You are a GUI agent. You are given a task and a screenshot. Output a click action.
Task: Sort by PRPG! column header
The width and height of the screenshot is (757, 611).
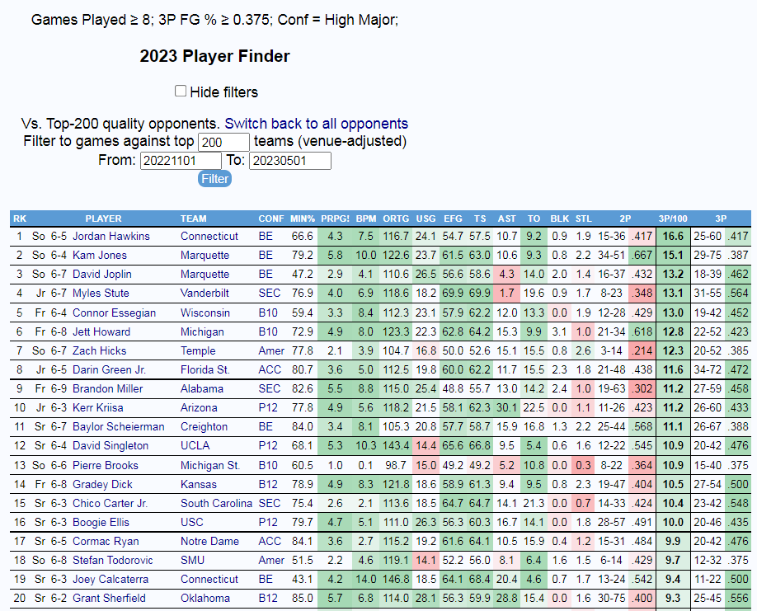pyautogui.click(x=336, y=219)
